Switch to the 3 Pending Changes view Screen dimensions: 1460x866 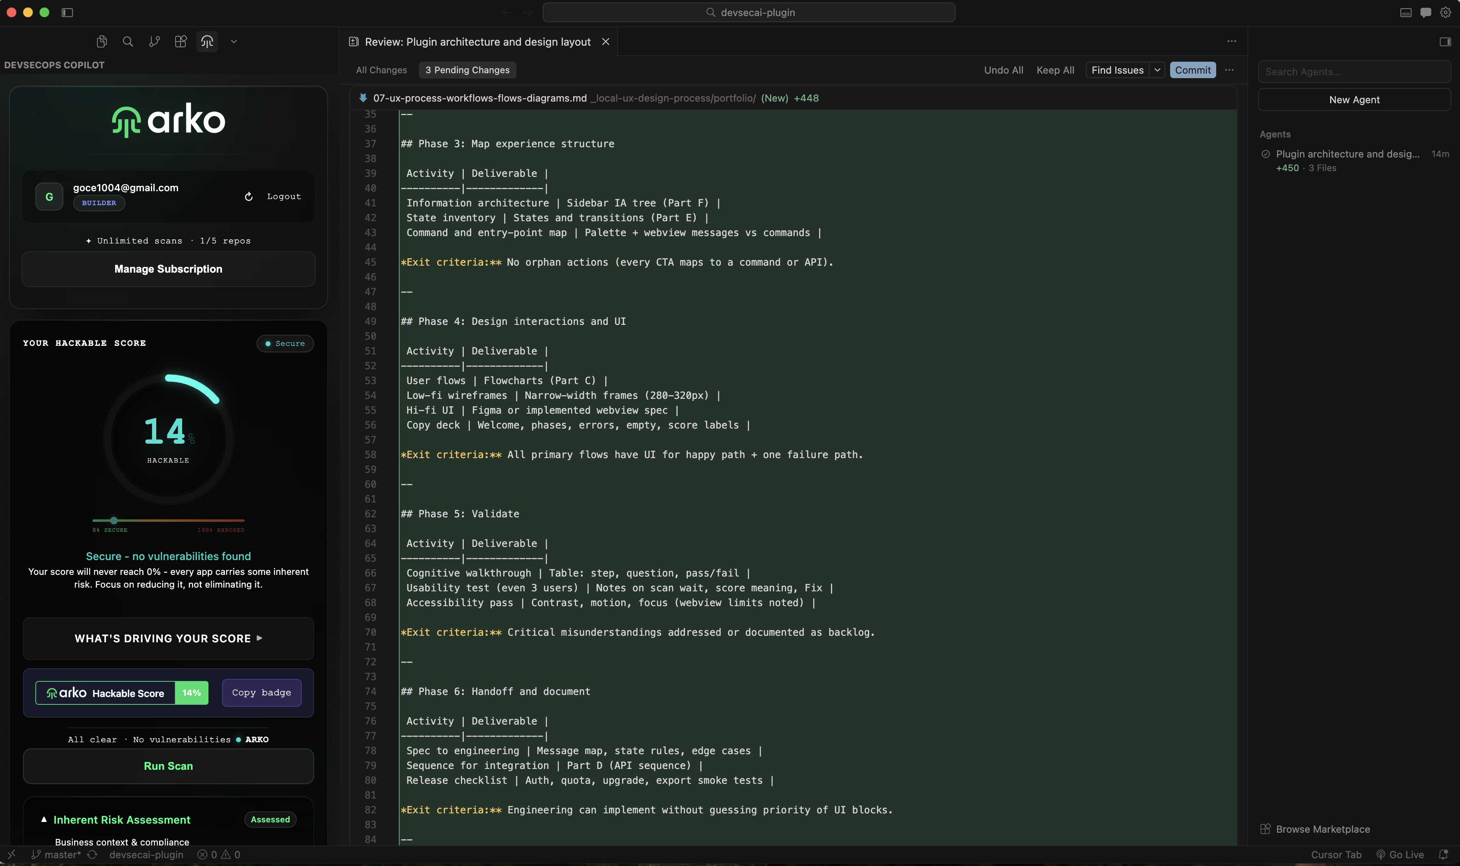point(467,69)
